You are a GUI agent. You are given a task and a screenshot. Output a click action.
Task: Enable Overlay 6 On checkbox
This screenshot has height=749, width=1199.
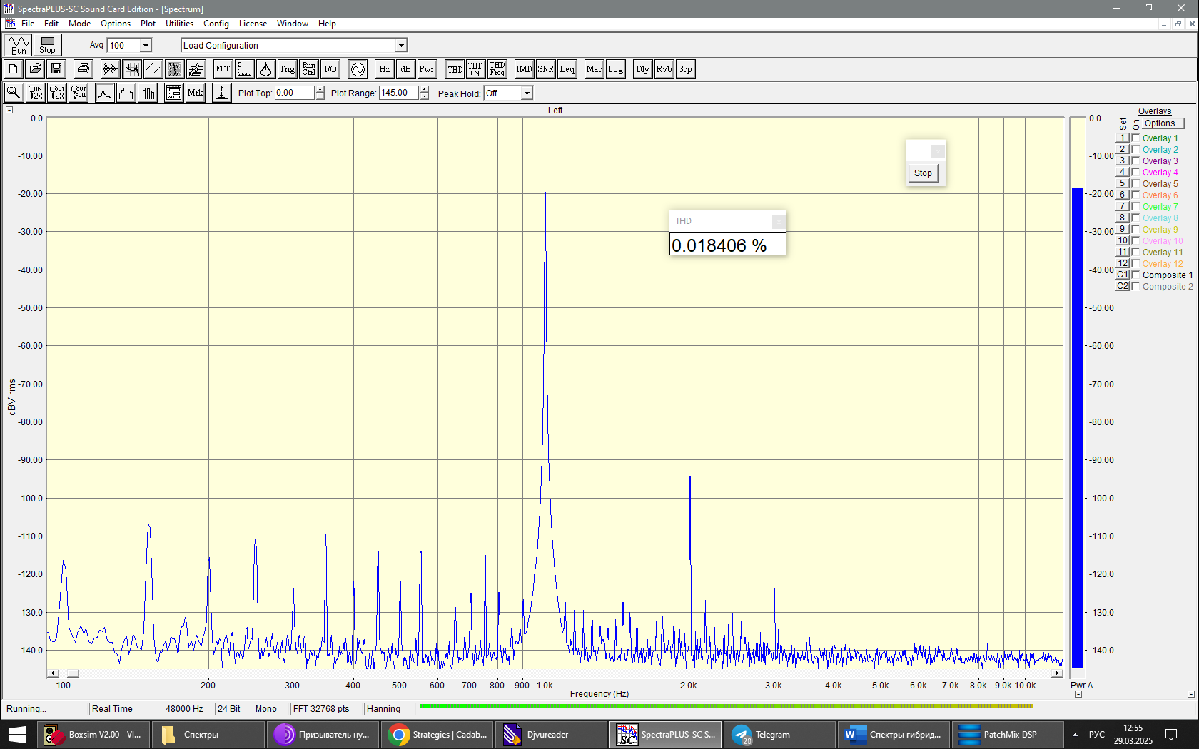point(1135,195)
